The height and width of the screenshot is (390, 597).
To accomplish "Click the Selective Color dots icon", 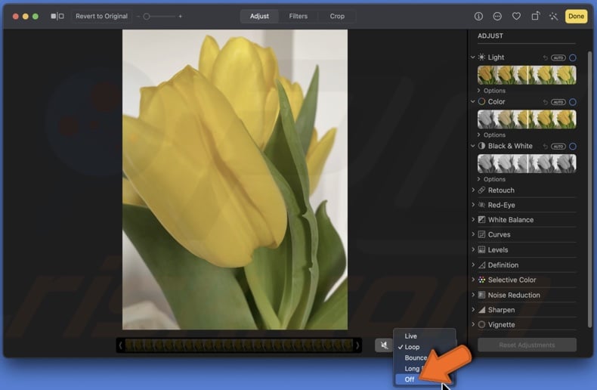I will [x=481, y=280].
